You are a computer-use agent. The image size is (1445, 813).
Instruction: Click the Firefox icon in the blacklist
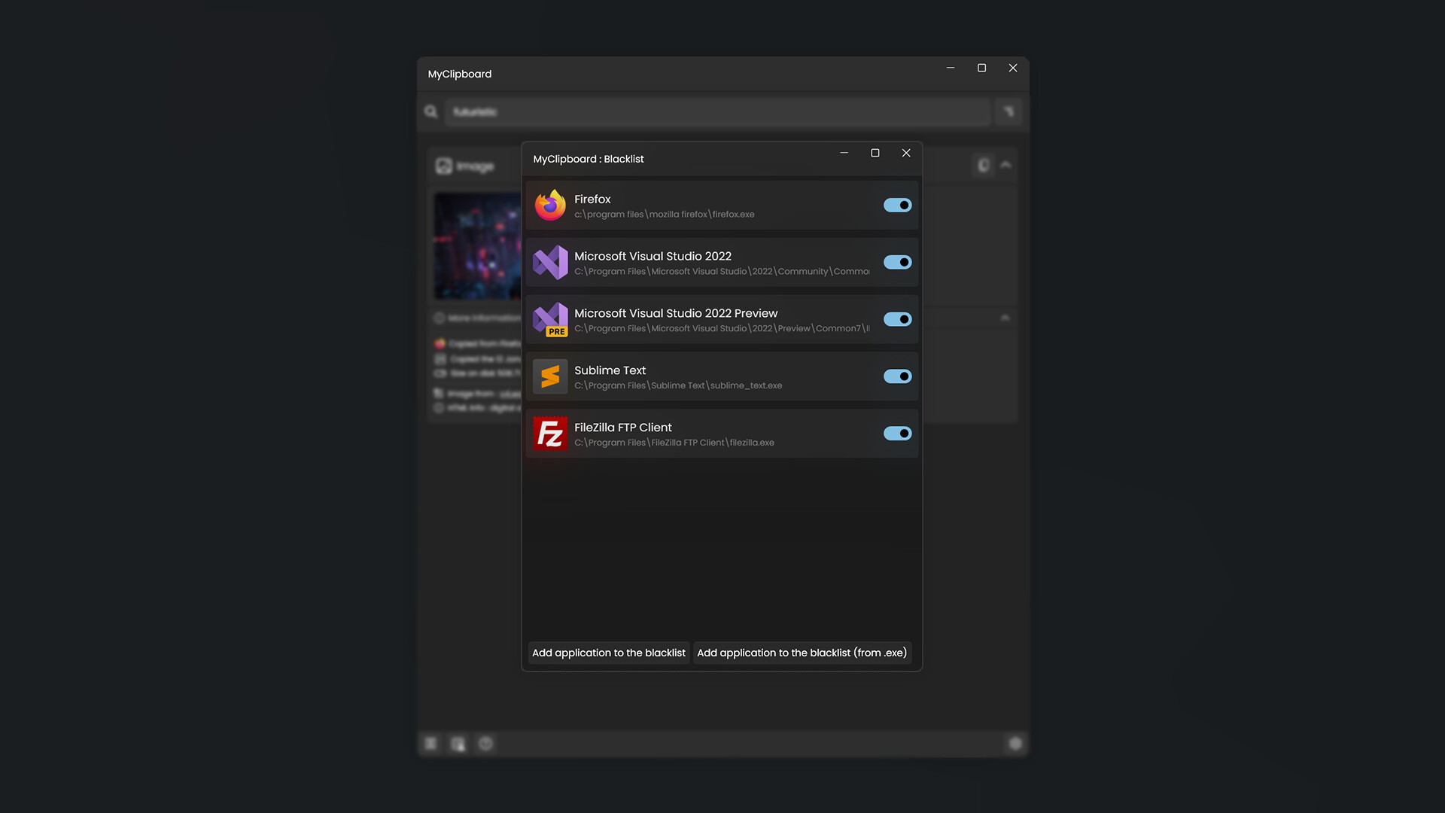point(550,205)
